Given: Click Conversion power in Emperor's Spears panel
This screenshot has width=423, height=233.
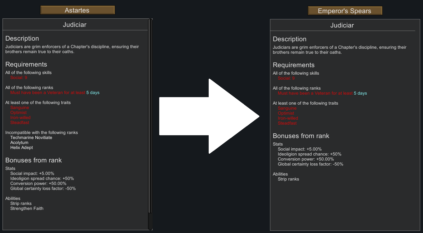Looking at the screenshot, I should [306, 159].
